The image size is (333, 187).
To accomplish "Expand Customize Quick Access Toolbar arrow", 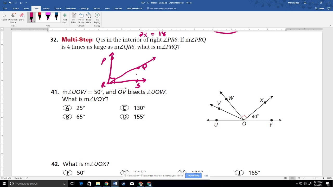I will pos(26,3).
